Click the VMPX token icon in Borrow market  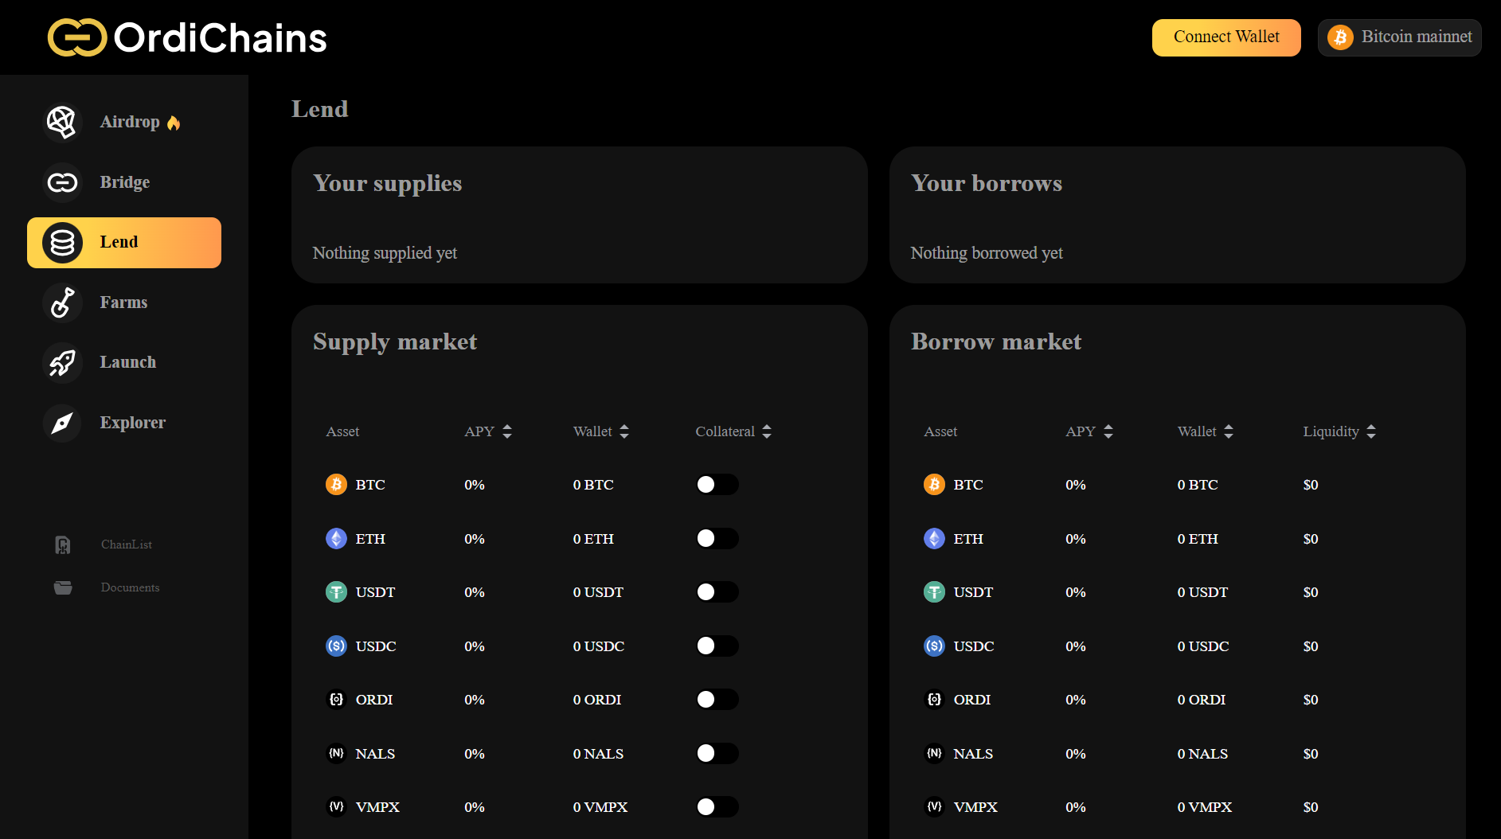click(x=934, y=806)
